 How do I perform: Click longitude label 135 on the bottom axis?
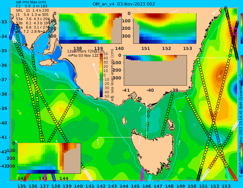point(21,186)
